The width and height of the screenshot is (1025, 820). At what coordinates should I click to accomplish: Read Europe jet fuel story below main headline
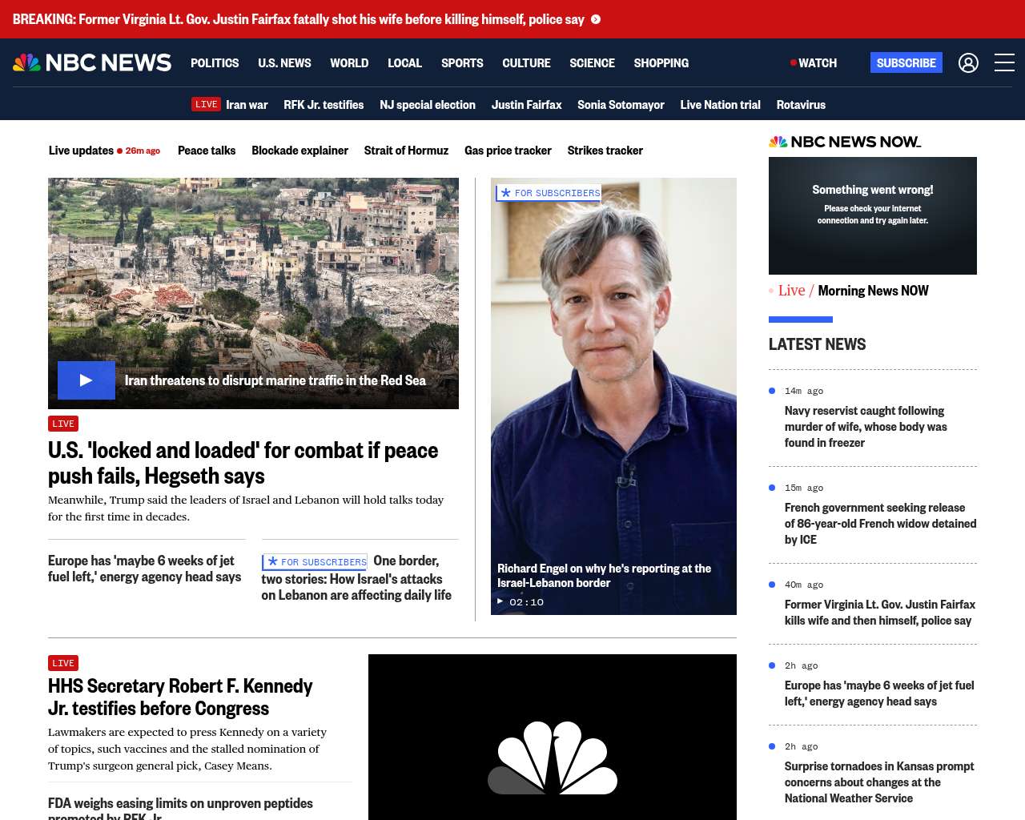coord(145,569)
